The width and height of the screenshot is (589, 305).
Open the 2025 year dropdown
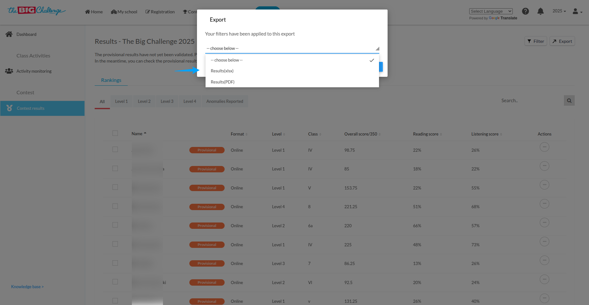click(559, 11)
